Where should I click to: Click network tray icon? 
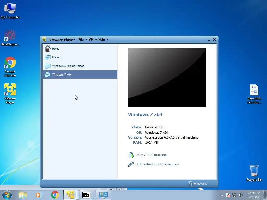234,195
